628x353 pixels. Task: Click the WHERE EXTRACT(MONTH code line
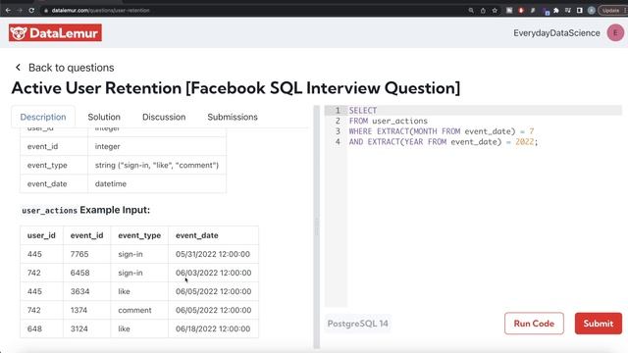pos(442,131)
